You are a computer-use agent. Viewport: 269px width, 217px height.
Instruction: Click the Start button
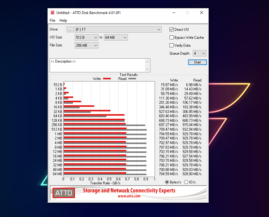point(197,62)
